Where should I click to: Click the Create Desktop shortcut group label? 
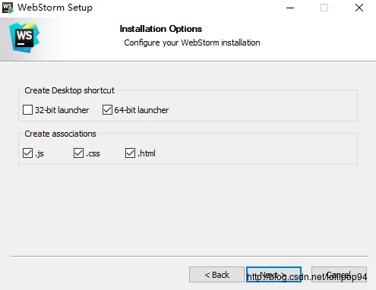[x=69, y=90]
